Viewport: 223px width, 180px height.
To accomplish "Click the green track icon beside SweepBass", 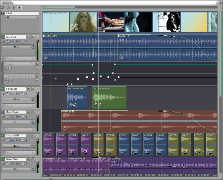I will click(3, 159).
